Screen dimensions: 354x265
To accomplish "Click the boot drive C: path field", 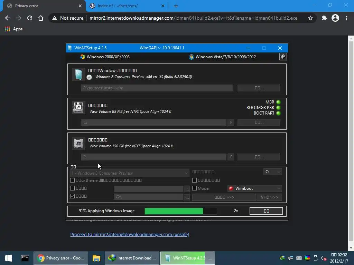I will [154, 122].
